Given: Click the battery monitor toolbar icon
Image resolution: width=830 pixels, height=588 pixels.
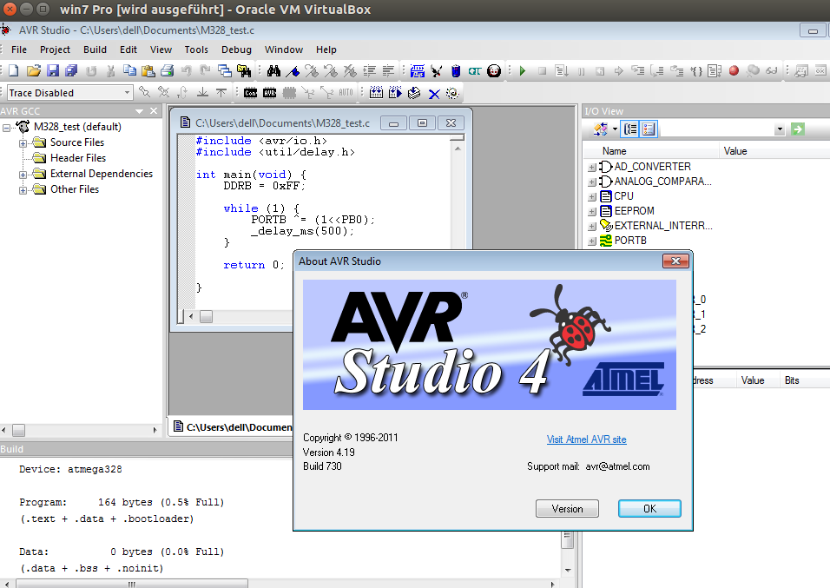Looking at the screenshot, I should pyautogui.click(x=456, y=70).
